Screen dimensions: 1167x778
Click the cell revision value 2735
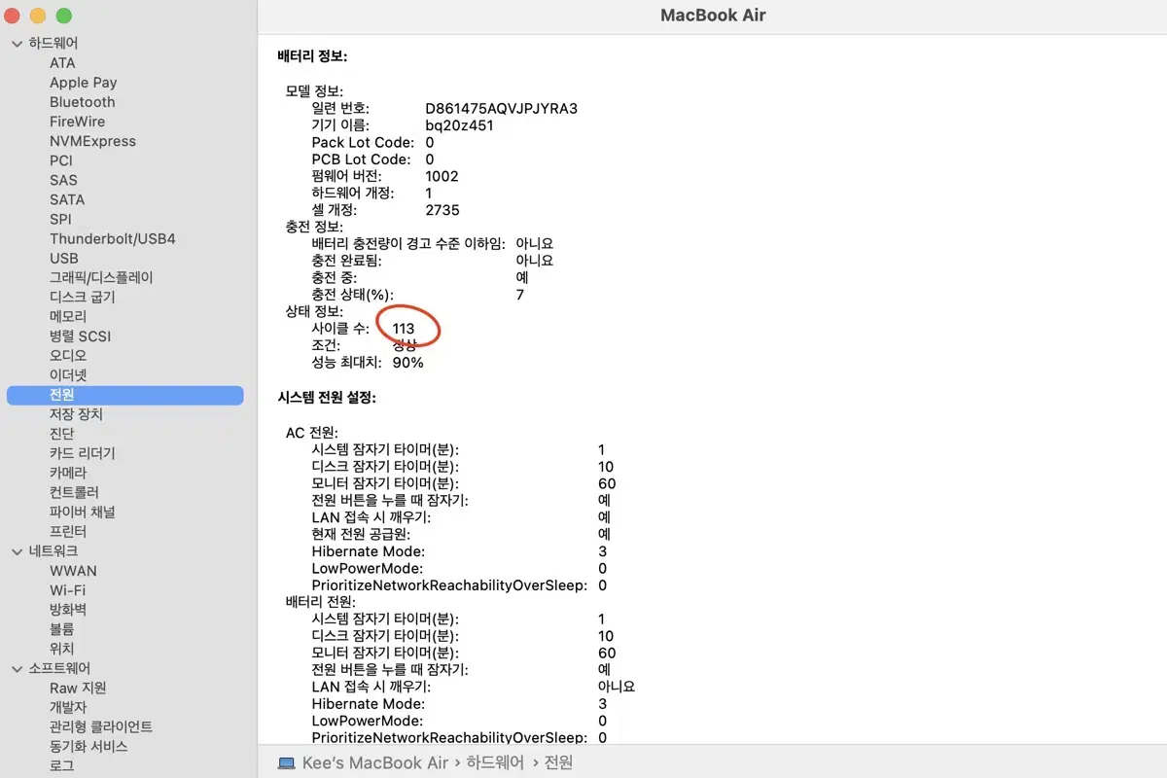point(442,210)
